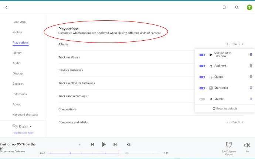Image resolution: width=255 pixels, height=159 pixels.
Task: Switch to the Audio settings tab
Action: [17, 63]
